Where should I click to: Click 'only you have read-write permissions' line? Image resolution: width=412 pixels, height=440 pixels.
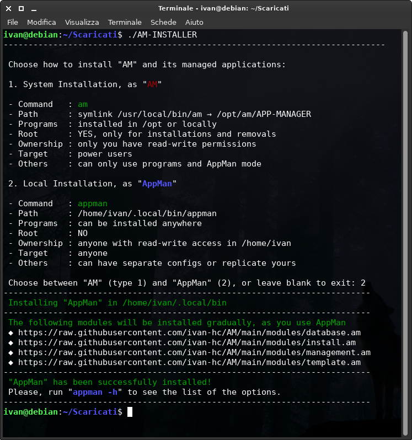click(167, 144)
